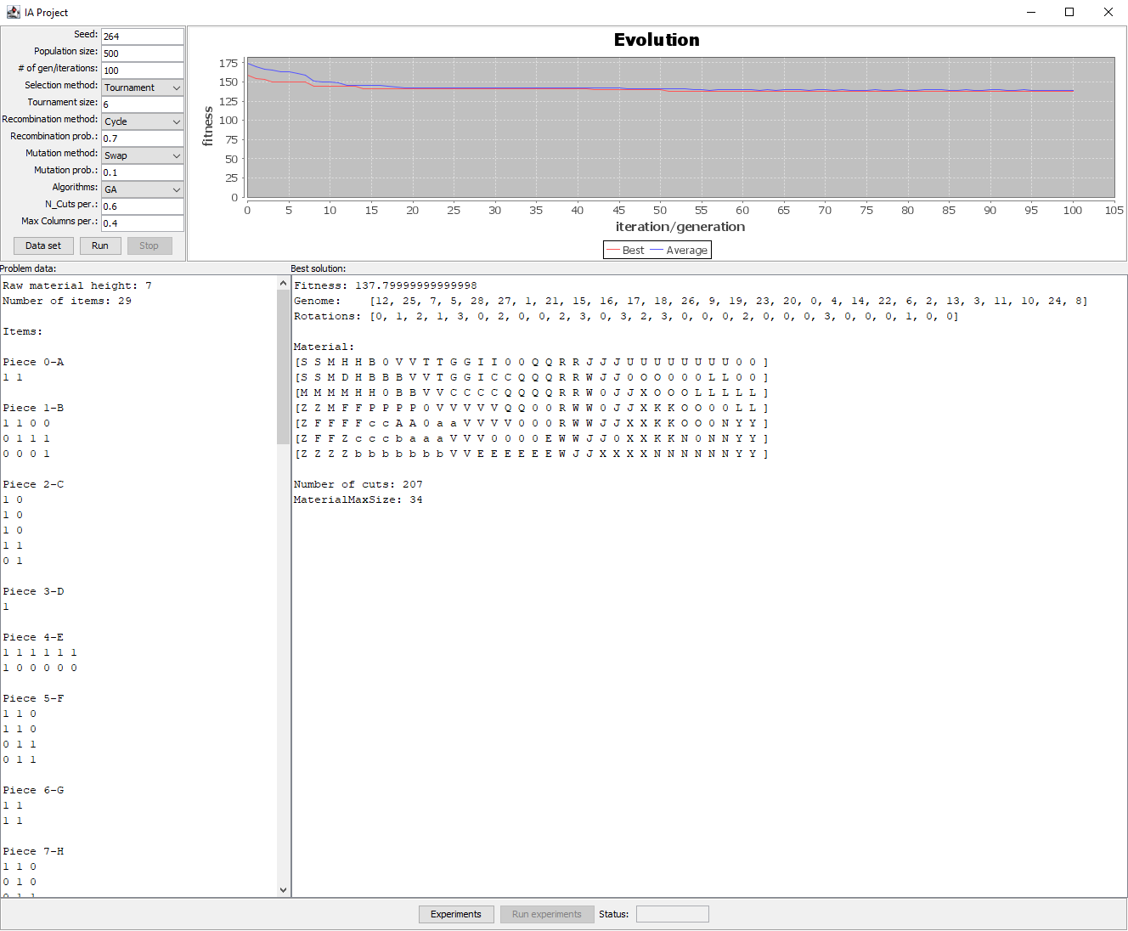Image resolution: width=1128 pixels, height=931 pixels.
Task: Click the 'Raw material height: 7' line
Action: tap(77, 285)
